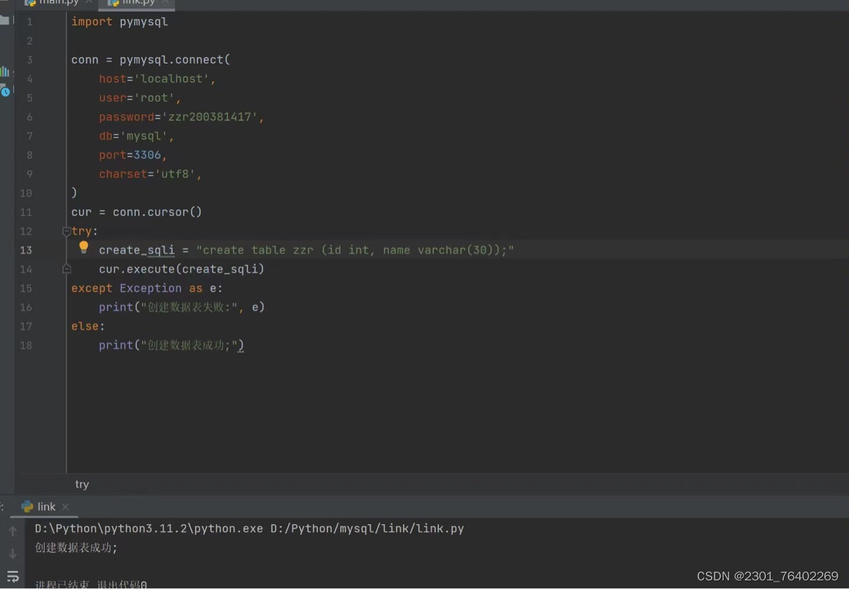The width and height of the screenshot is (849, 589).
Task: Click line number 18 in the gutter
Action: (x=25, y=345)
